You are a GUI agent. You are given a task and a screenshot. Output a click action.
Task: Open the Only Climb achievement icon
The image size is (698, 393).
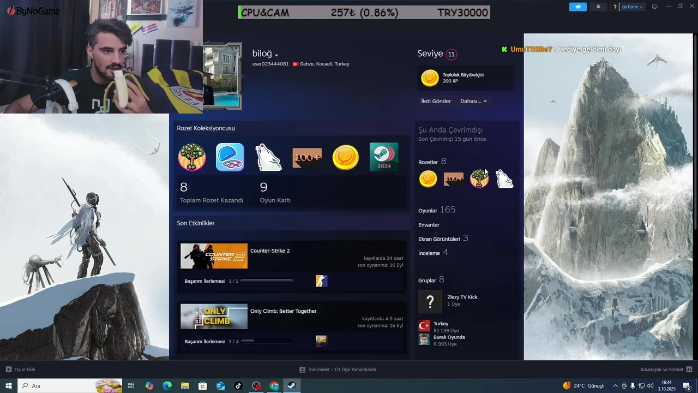[x=322, y=341]
